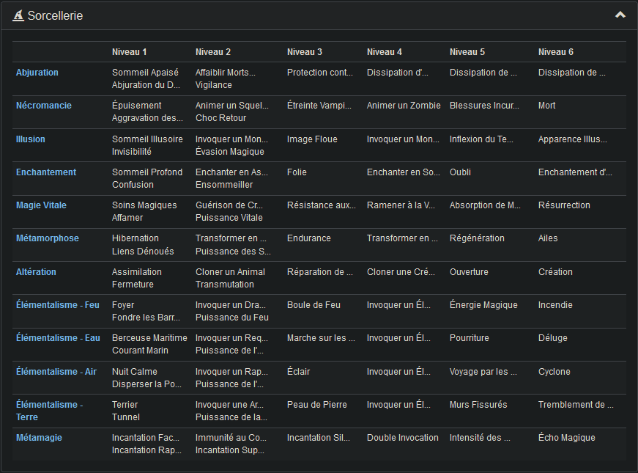Click the wizard hat Sorcellerie icon
Screen dimensions: 638x473
coord(18,15)
